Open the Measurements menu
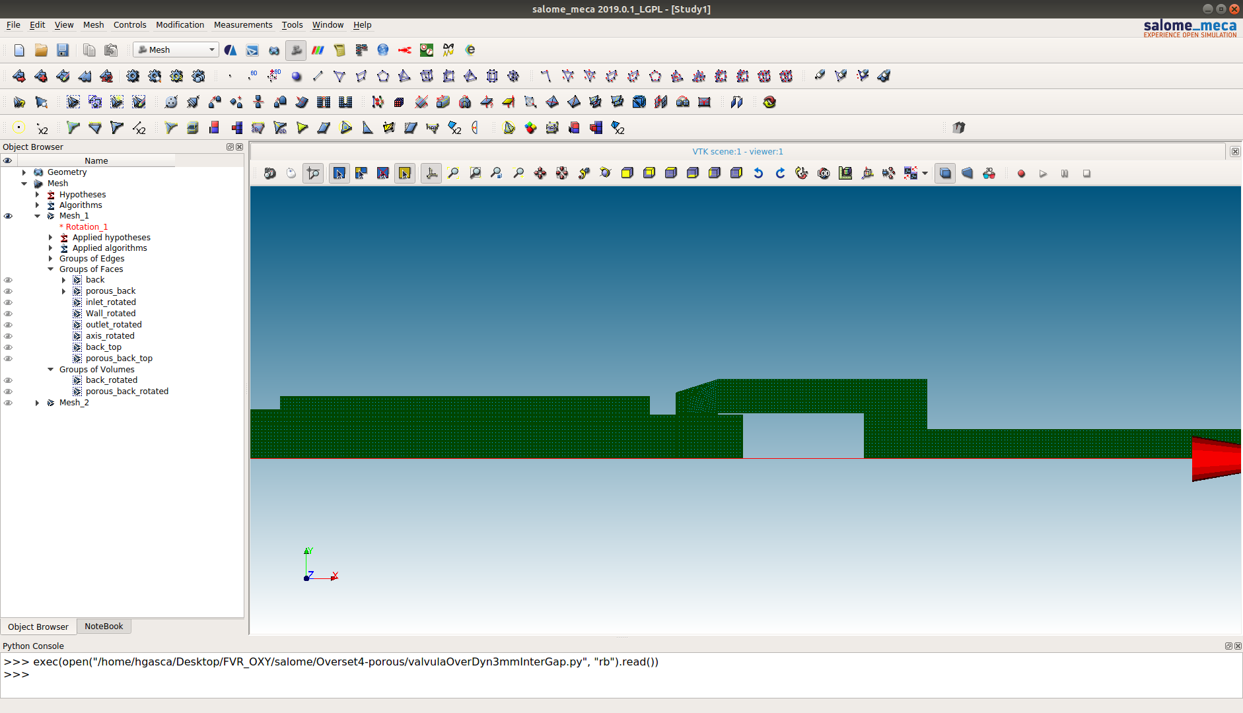Viewport: 1243px width, 713px height. tap(243, 25)
